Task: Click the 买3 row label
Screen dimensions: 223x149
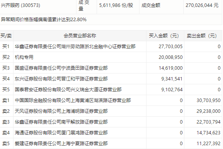Action: pyautogui.click(x=6, y=68)
